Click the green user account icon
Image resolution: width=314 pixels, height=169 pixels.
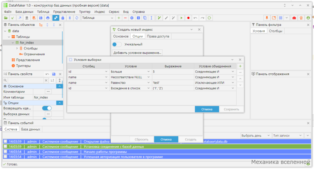pos(308,18)
